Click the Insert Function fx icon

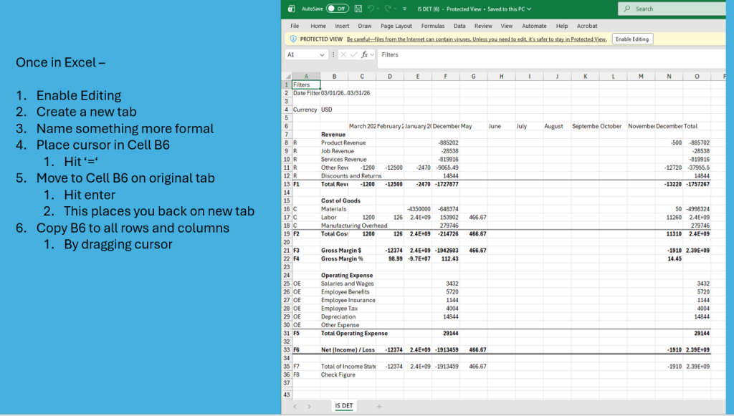(365, 54)
